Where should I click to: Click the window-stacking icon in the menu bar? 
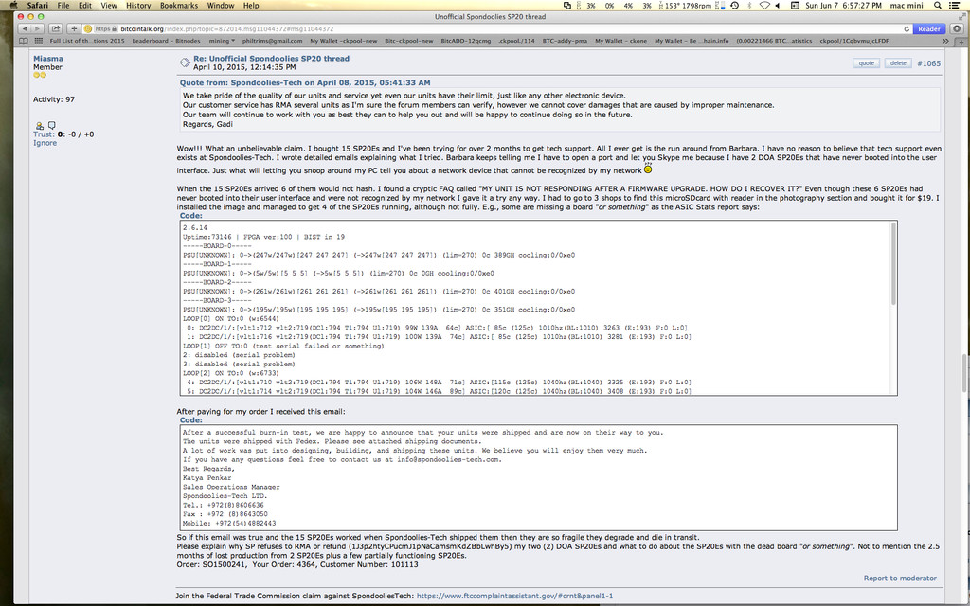point(567,6)
